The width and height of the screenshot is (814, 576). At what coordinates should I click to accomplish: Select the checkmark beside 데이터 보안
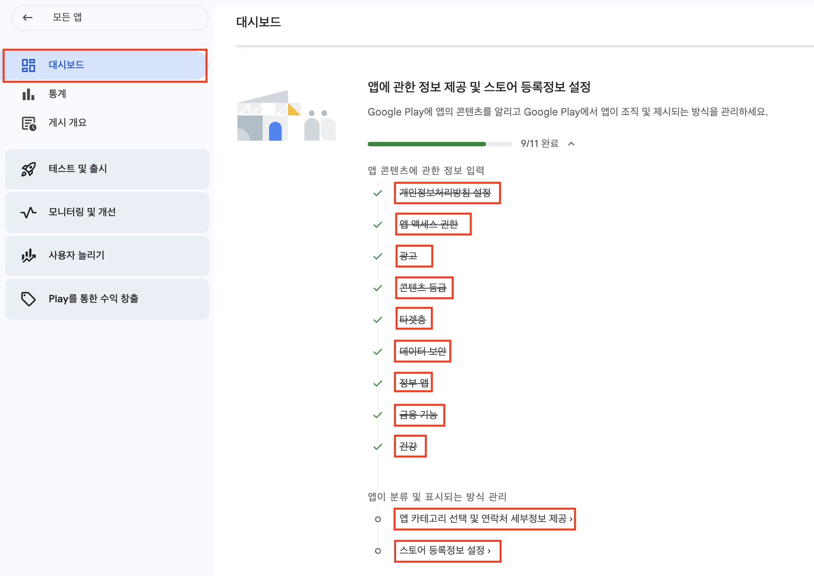(377, 351)
